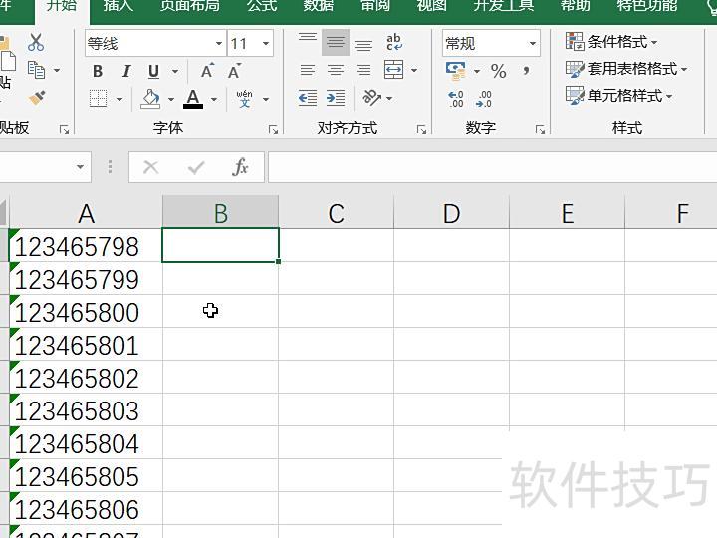Decrease decimal places icon

[484, 99]
